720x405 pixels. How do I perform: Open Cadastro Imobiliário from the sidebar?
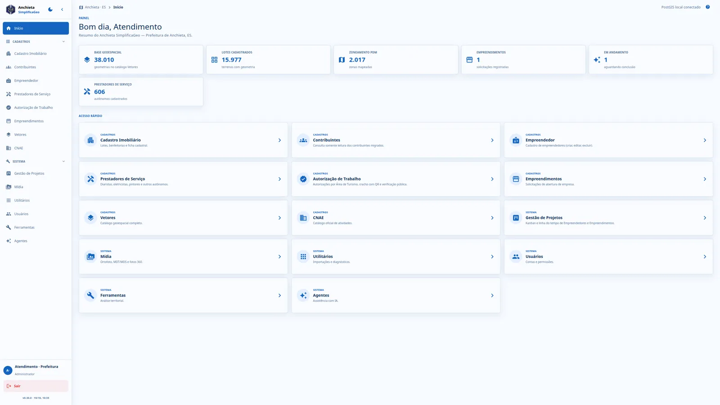click(x=36, y=54)
